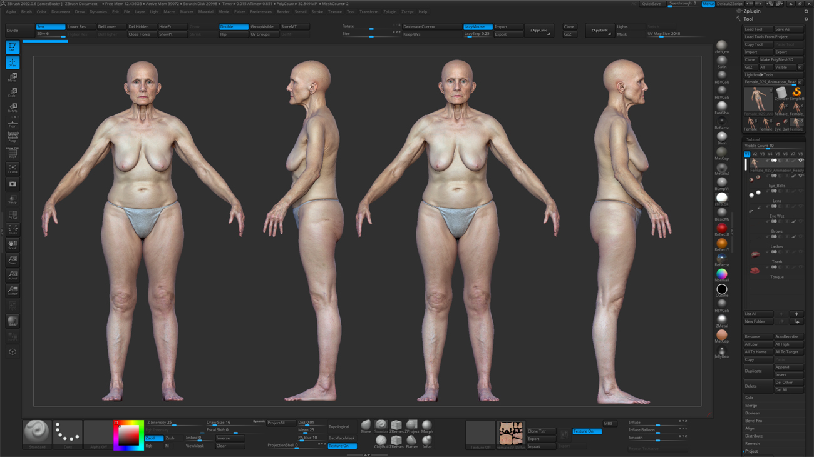This screenshot has width=814, height=457.
Task: Toggle Zadd mode
Action: (x=154, y=438)
